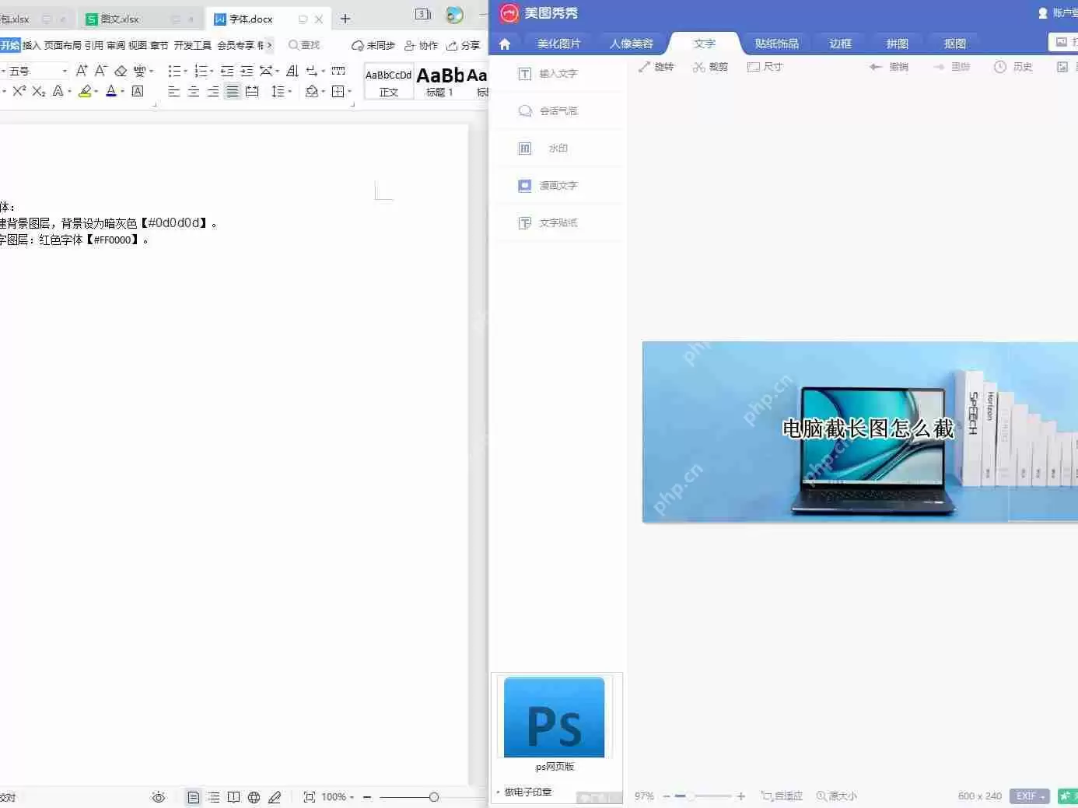This screenshot has width=1078, height=808.
Task: Toggle superscript formatting in WPS
Action: [x=17, y=91]
